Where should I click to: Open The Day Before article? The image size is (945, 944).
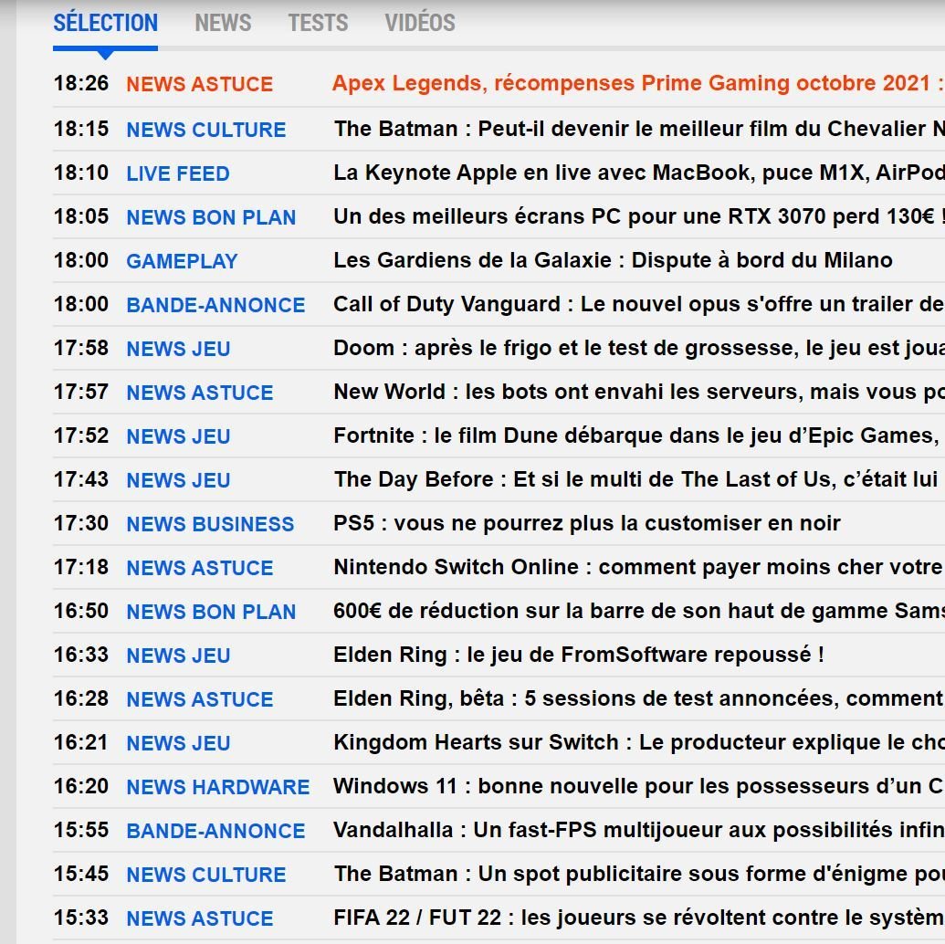click(636, 479)
